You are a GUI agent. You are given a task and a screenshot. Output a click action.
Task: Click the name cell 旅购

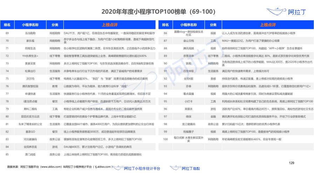(189, 64)
